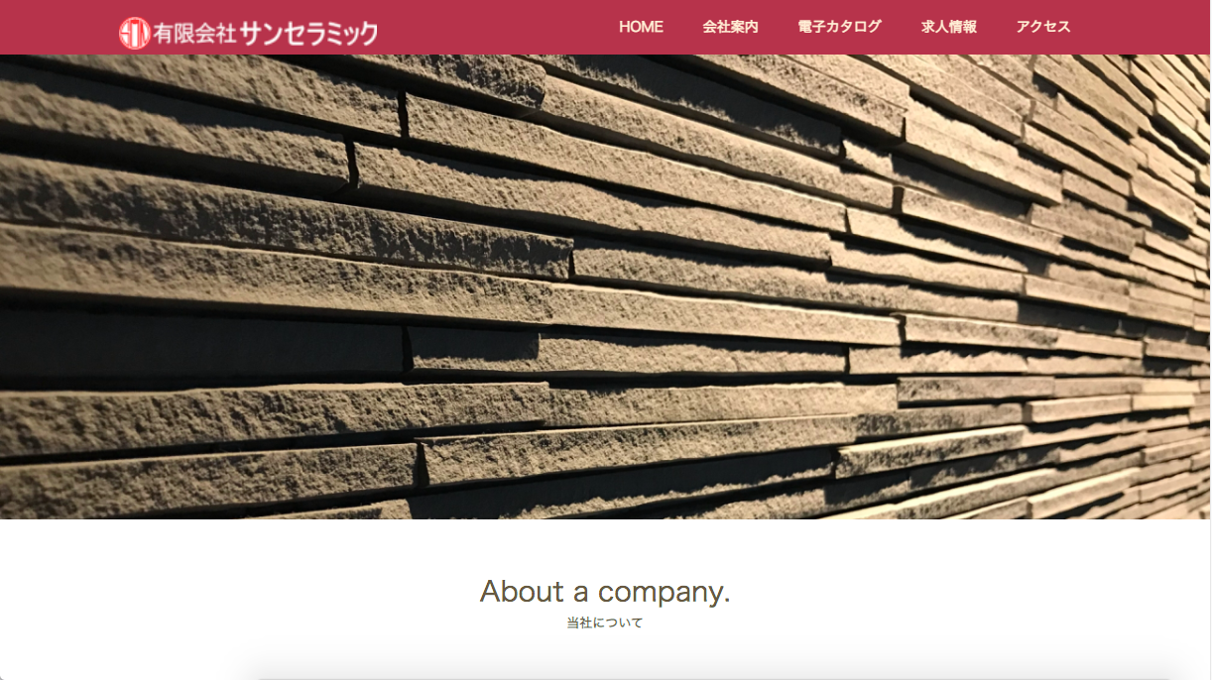
Task: Select 求人情報 in the navigation
Action: [x=948, y=27]
